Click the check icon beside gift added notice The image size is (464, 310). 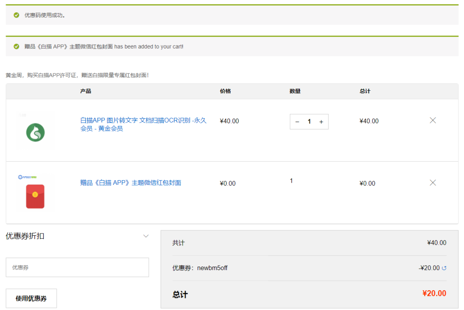pyautogui.click(x=16, y=46)
